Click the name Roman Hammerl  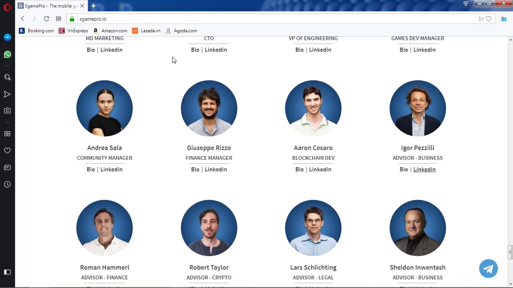click(x=105, y=268)
